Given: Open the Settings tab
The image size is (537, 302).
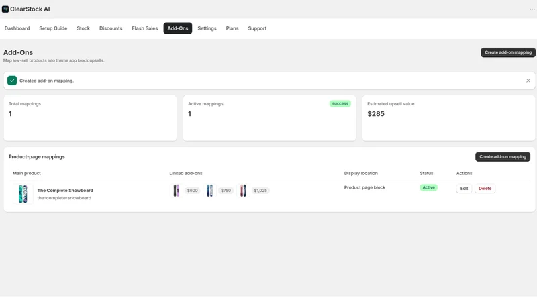Looking at the screenshot, I should pos(207,28).
